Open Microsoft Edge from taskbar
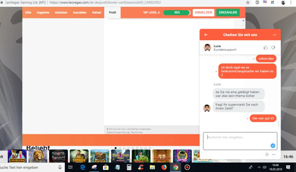 83,167
